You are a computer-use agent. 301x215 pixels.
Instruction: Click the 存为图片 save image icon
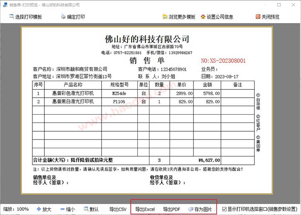click(x=191, y=209)
